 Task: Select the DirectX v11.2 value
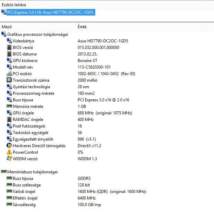coord(89,146)
